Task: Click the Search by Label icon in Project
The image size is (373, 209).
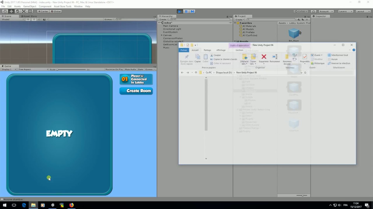Action: (303, 19)
